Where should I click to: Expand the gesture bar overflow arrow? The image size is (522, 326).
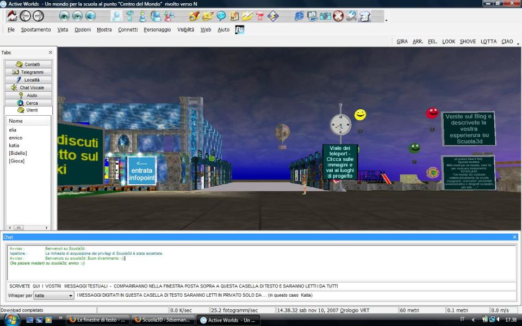[x=518, y=43]
